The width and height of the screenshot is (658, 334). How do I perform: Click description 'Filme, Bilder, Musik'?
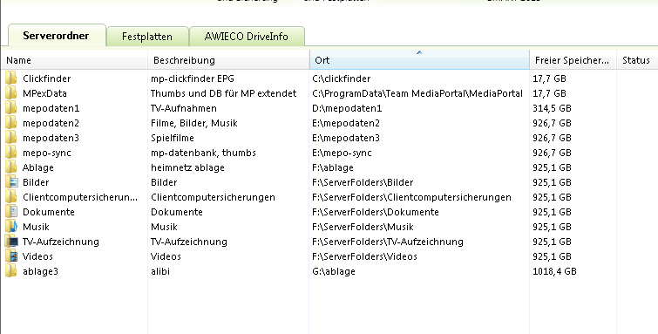click(x=194, y=123)
